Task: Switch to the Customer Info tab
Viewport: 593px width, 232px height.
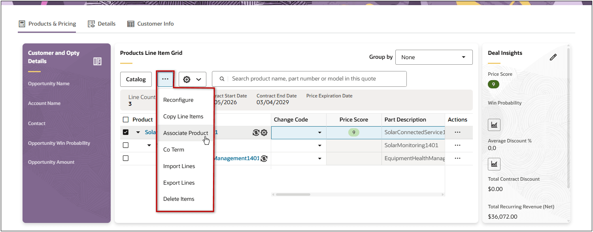Action: point(151,24)
